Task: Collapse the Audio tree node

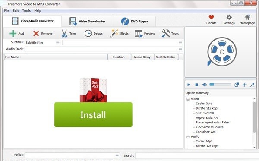Action: (x=188, y=137)
